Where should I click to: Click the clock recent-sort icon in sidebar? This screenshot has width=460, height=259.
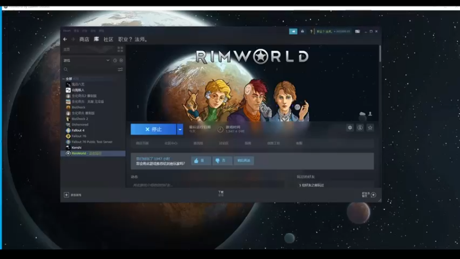point(115,60)
